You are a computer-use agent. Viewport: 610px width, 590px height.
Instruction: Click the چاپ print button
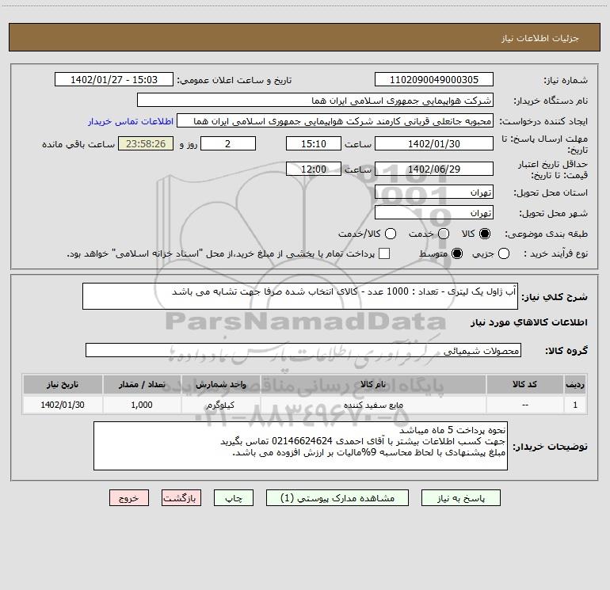pyautogui.click(x=234, y=498)
